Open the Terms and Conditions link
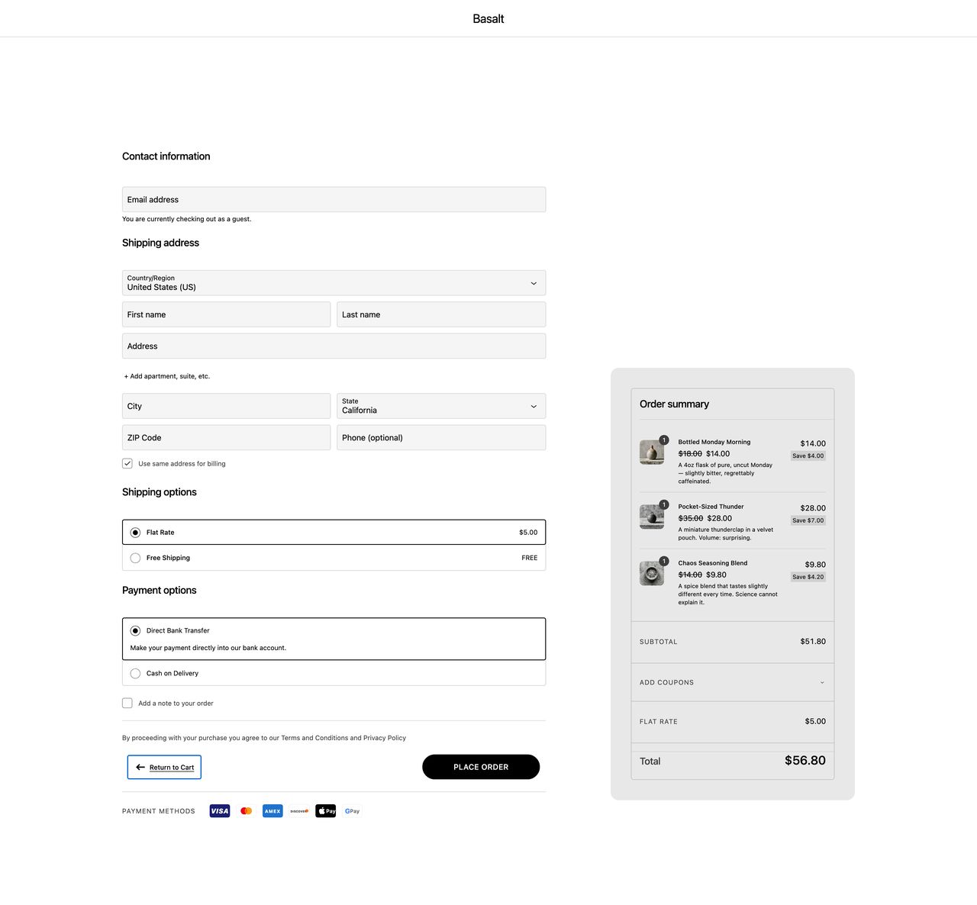 (x=314, y=738)
